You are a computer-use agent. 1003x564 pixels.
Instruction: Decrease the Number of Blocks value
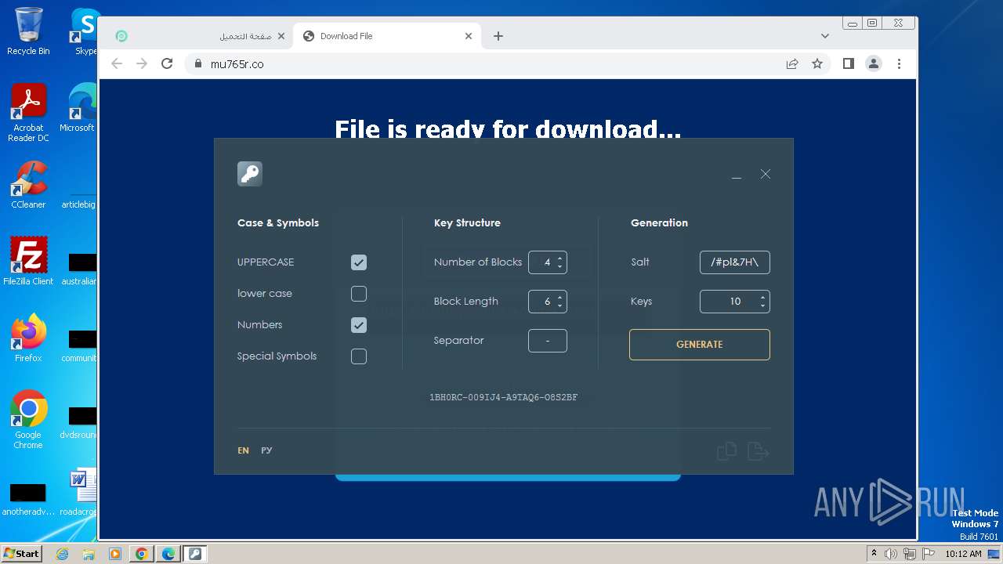[x=559, y=266]
